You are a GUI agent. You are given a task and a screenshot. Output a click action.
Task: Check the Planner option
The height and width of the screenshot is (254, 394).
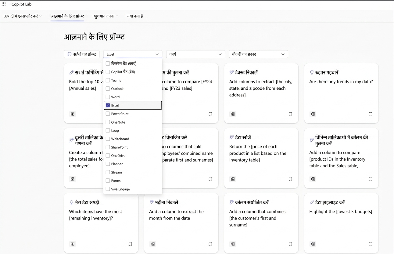[108, 164]
